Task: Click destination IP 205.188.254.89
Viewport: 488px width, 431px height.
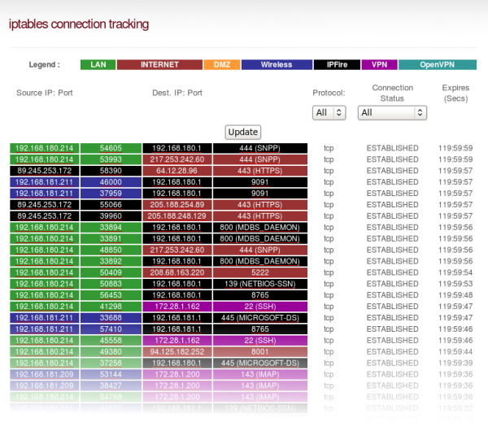Action: coord(177,205)
